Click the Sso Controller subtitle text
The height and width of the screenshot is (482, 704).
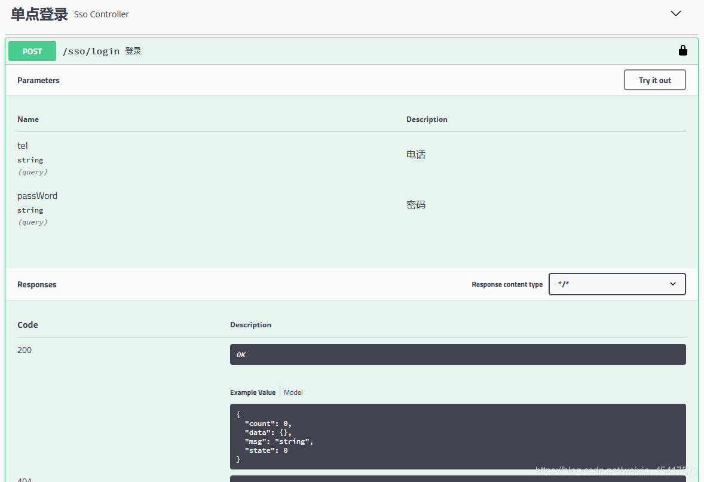tap(102, 14)
